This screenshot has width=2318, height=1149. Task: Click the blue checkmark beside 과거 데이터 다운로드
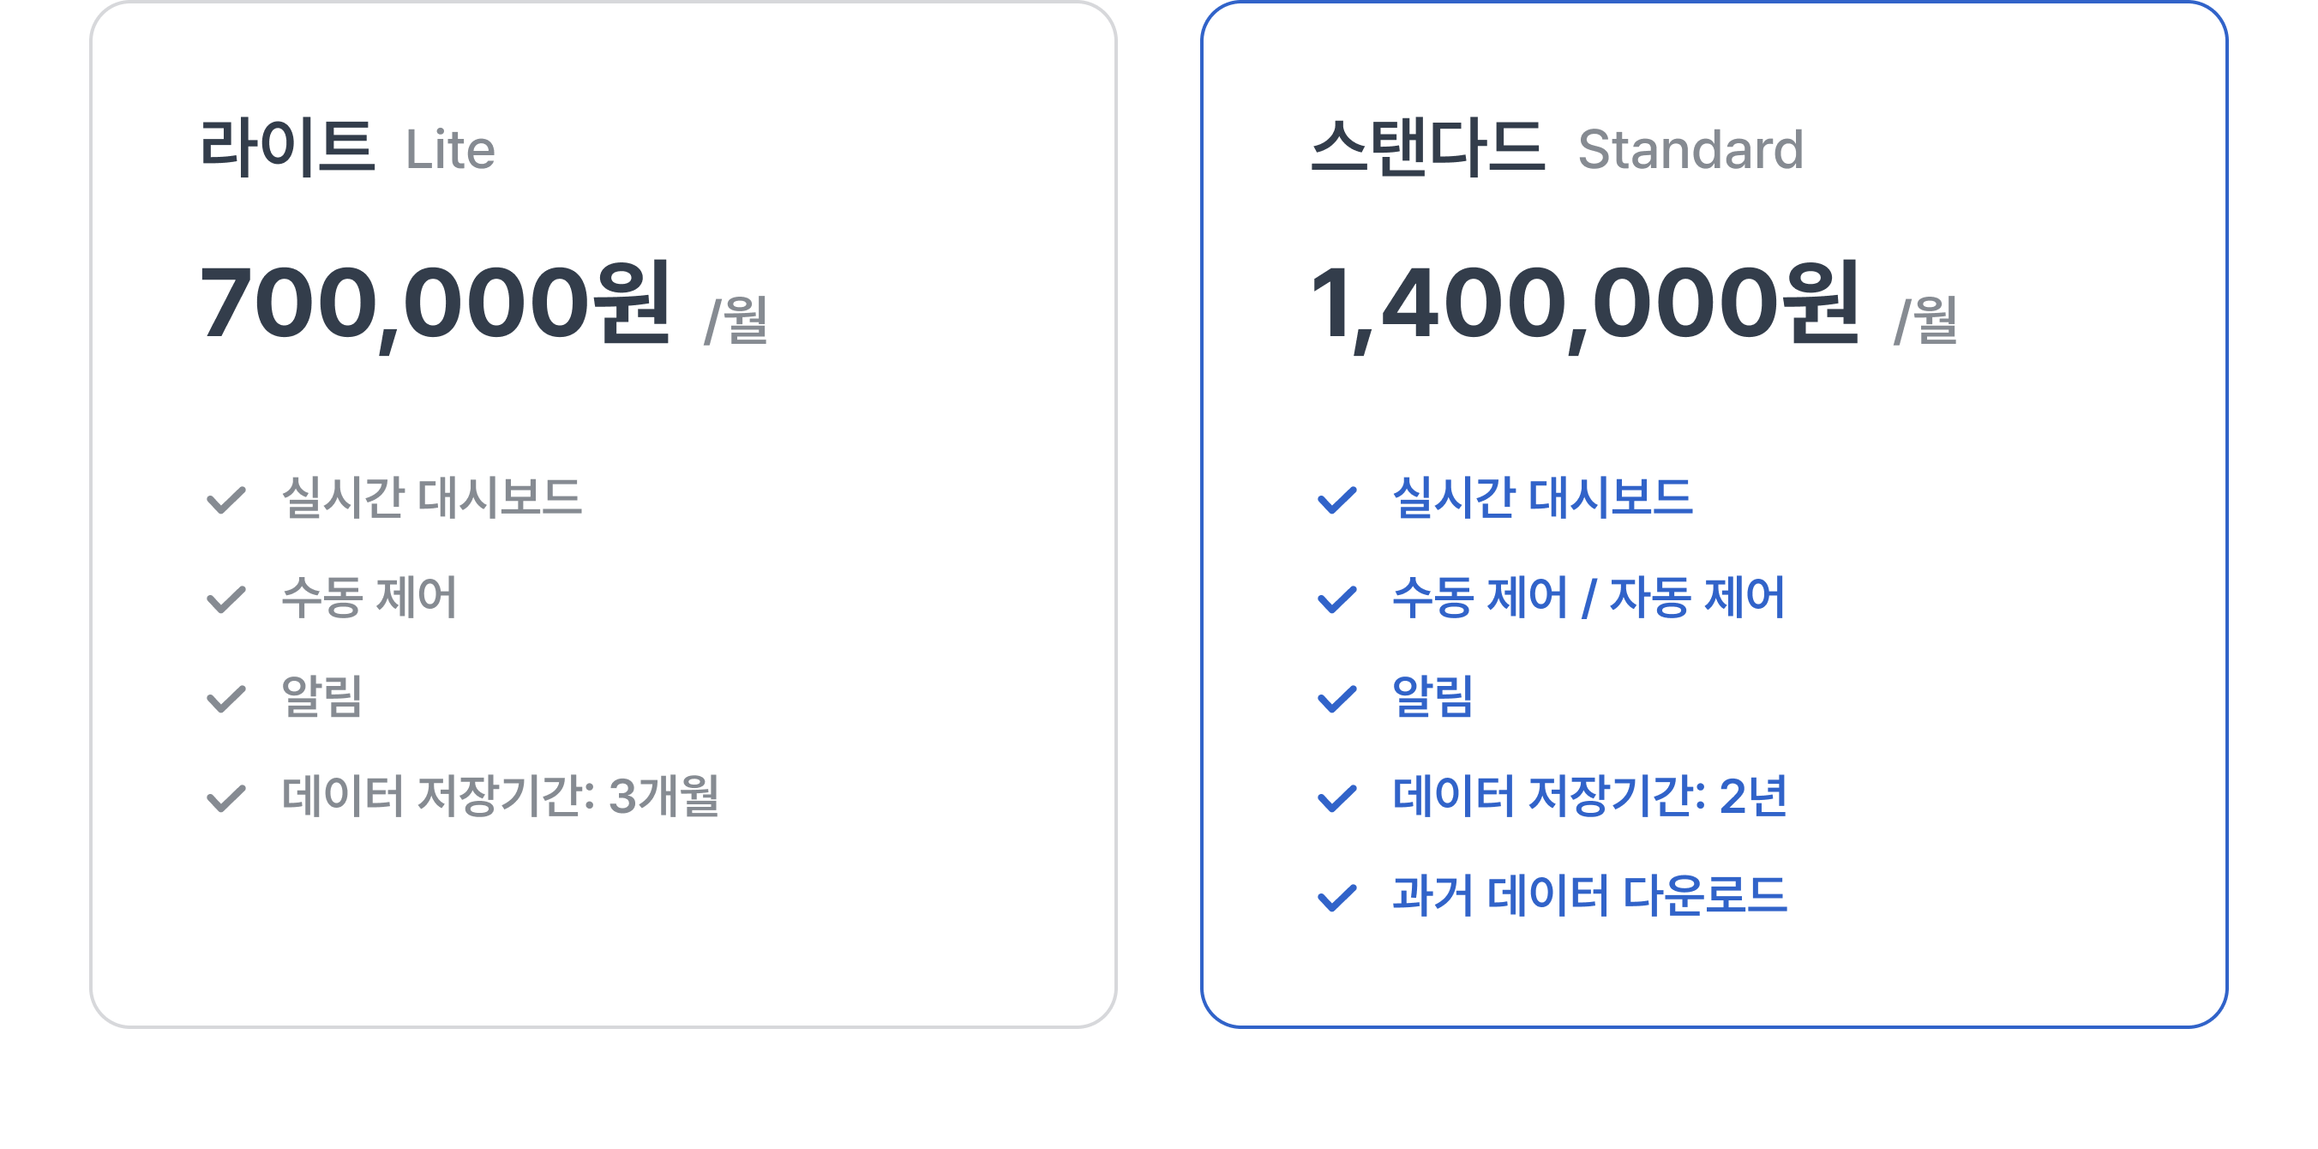(x=1337, y=898)
